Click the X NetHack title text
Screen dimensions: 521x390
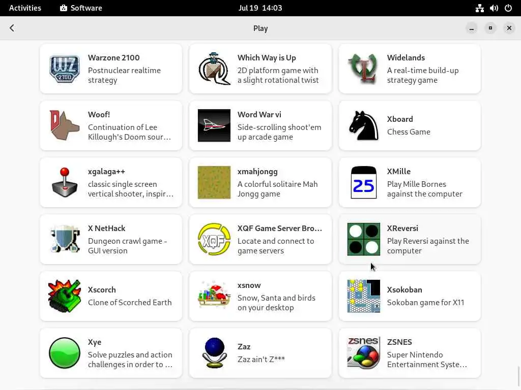(x=106, y=228)
